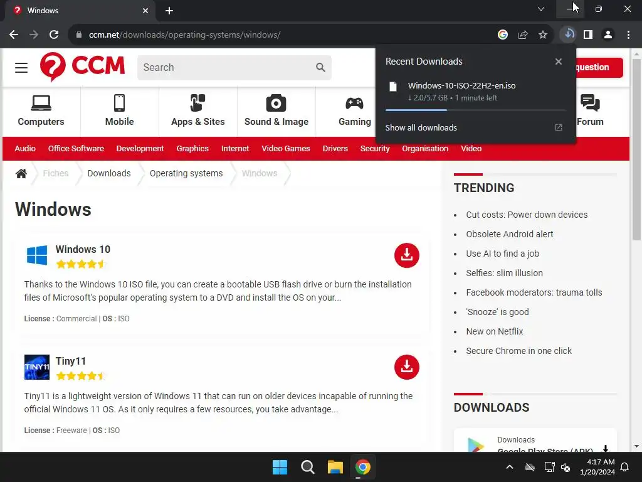This screenshot has height=482, width=642.
Task: Select Audio in the red menu
Action: pyautogui.click(x=25, y=148)
